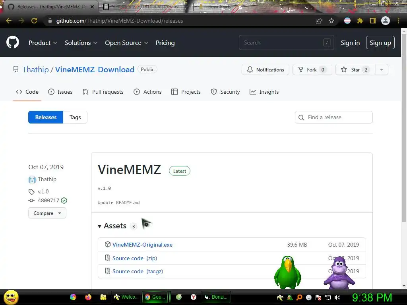This screenshot has height=305, width=407.
Task: Bookmark page with star icon in address bar
Action: [x=331, y=21]
